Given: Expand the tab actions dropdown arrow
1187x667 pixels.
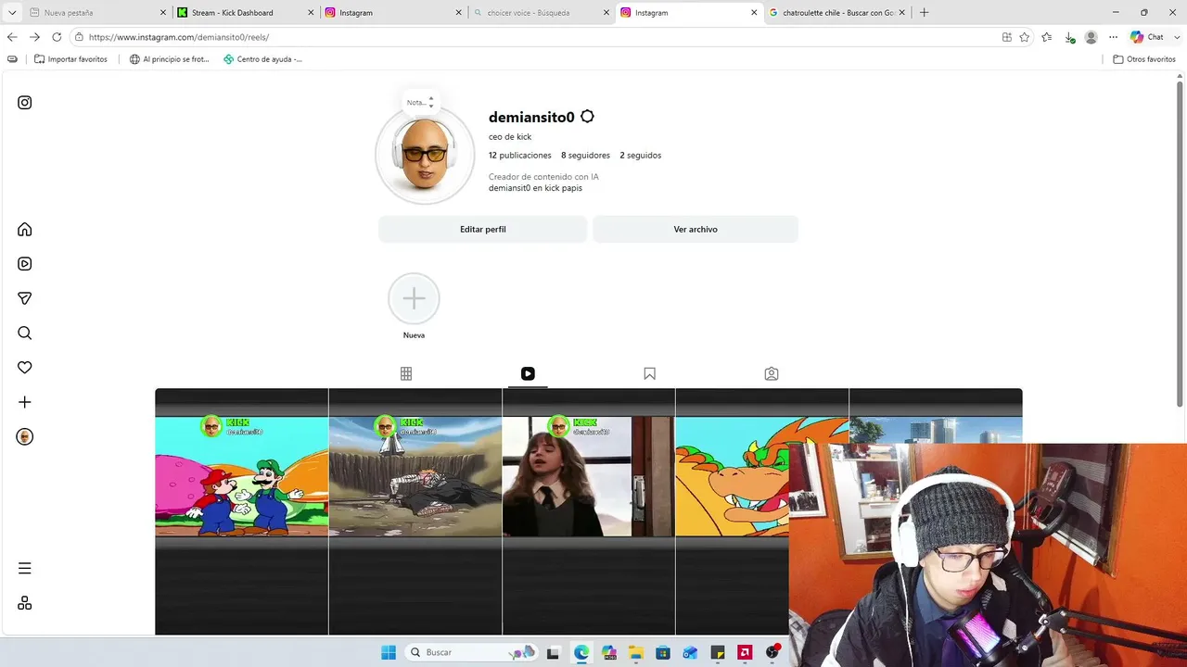Looking at the screenshot, I should pos(12,13).
